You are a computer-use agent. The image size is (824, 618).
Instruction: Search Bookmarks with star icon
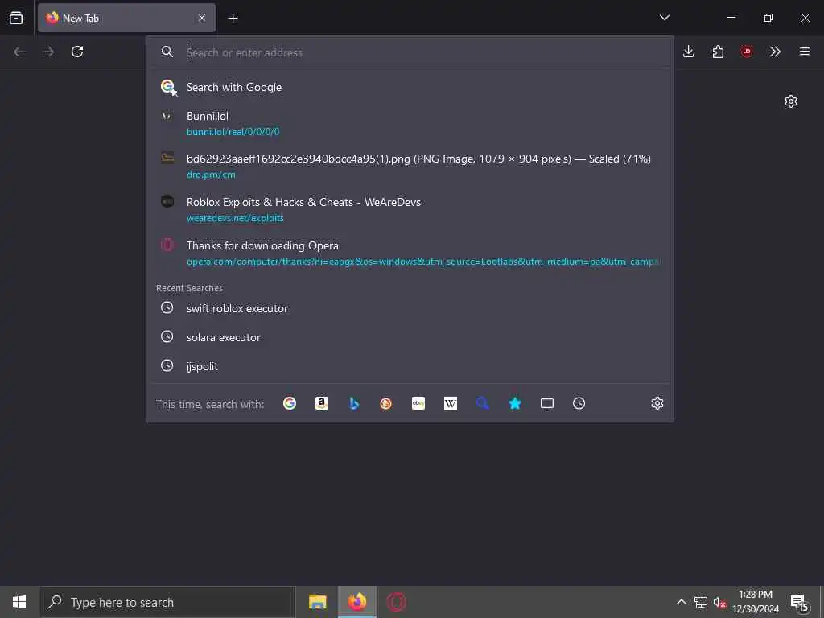(x=515, y=403)
